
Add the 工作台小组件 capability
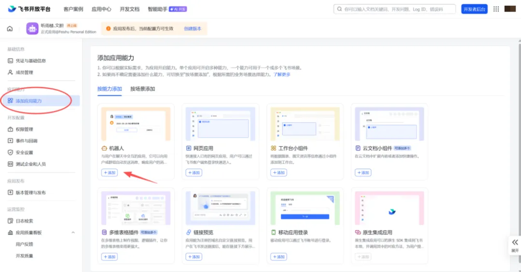[278, 172]
